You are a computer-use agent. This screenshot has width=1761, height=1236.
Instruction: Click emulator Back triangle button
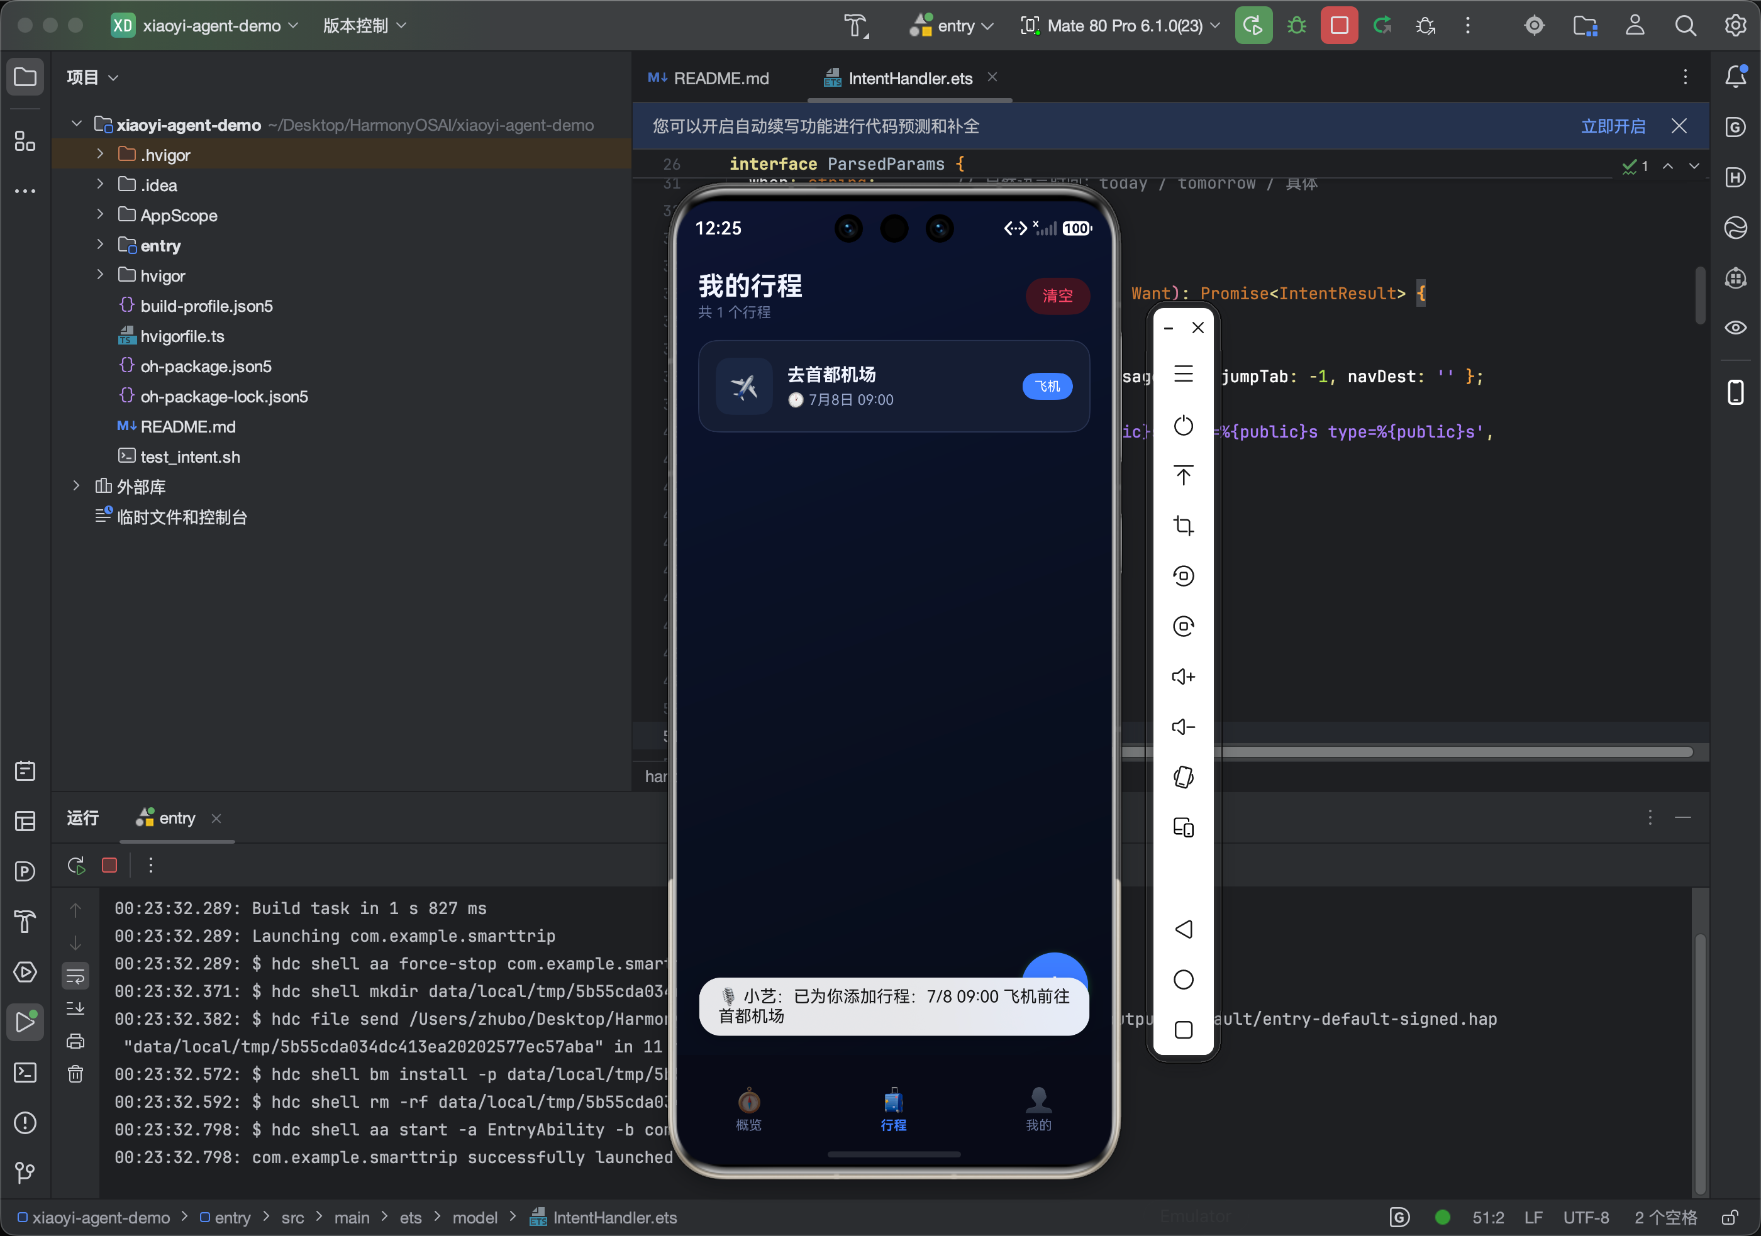coord(1184,929)
